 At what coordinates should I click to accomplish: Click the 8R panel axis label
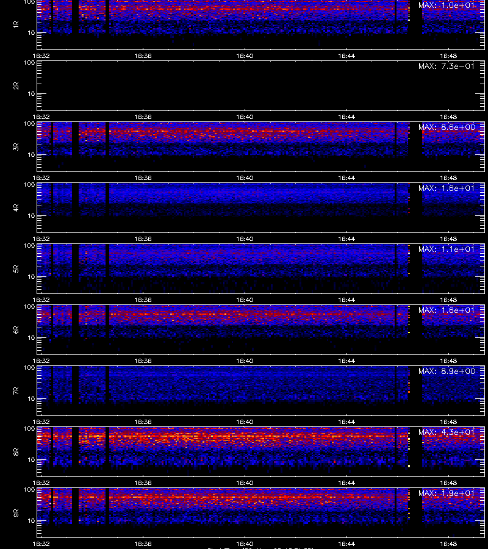click(16, 451)
